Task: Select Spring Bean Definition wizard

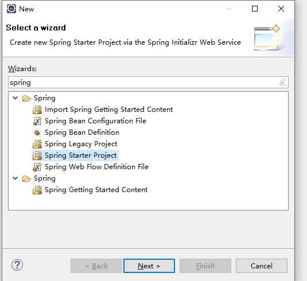Action: point(82,132)
